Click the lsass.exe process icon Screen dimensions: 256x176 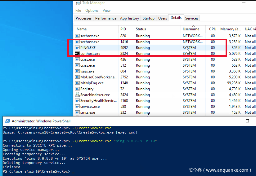point(77,71)
